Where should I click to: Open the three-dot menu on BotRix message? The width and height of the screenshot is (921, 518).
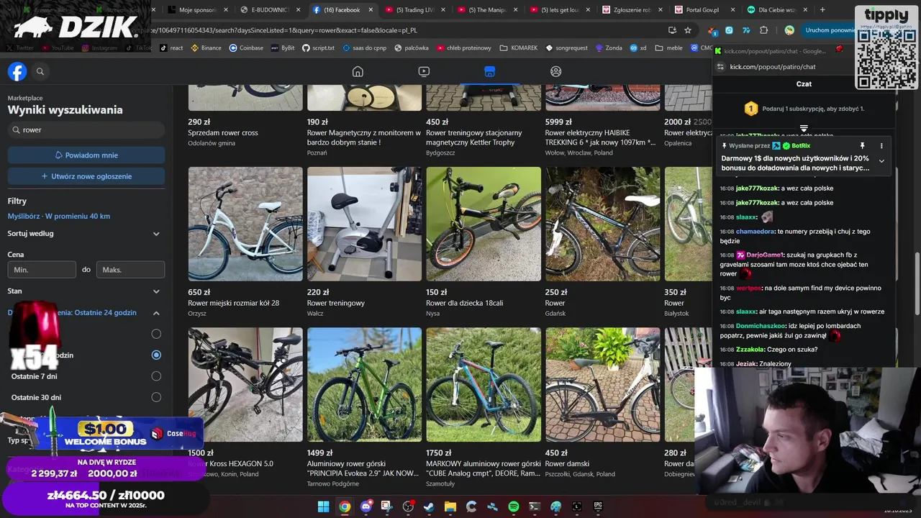pos(881,146)
